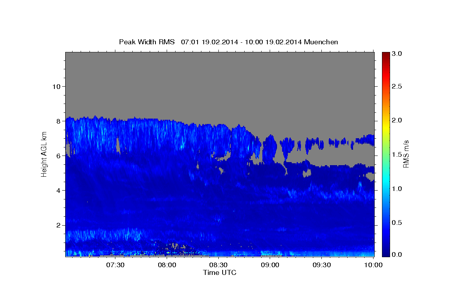This screenshot has width=463, height=308.
Task: Click the 'Height AGL km' y-axis label
Action: click(44, 154)
